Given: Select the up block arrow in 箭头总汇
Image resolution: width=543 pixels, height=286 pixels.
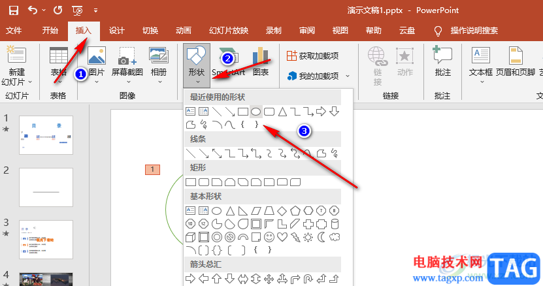Looking at the screenshot, I should (217, 278).
